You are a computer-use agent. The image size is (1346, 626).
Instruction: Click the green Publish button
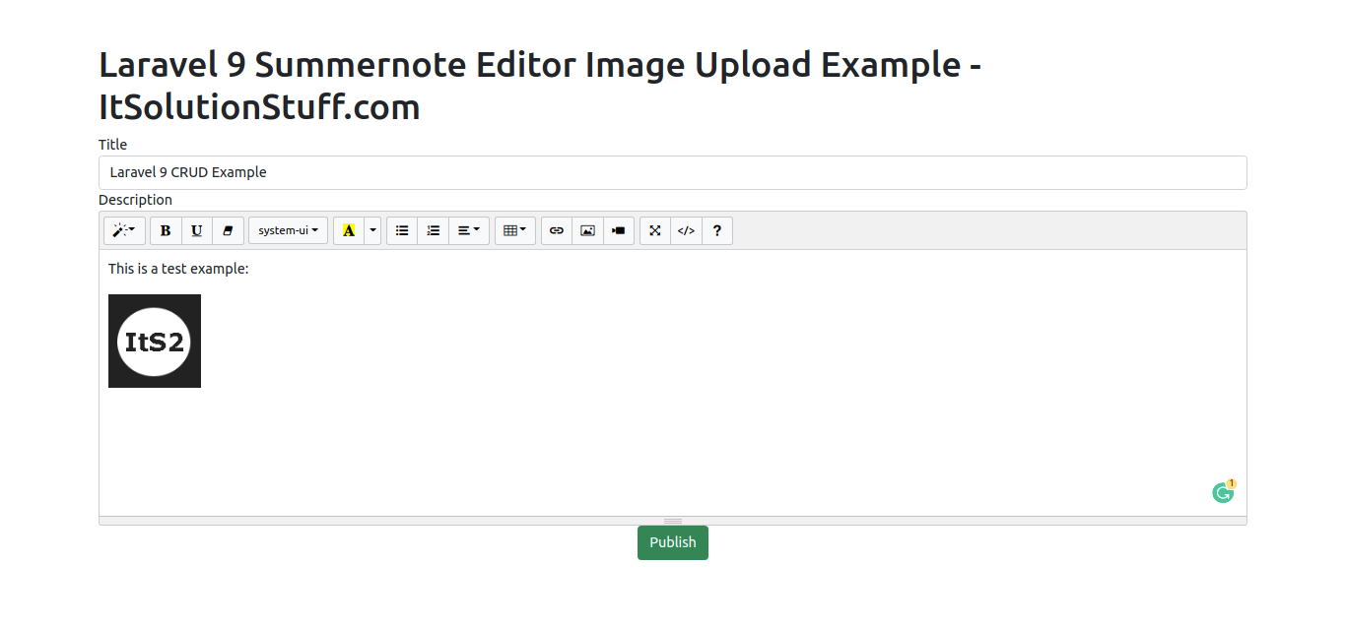point(672,542)
